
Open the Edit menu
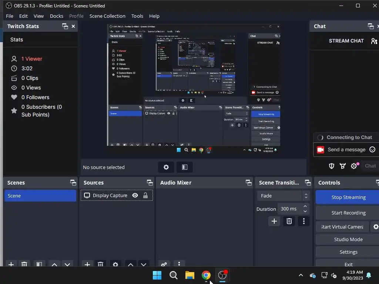click(x=23, y=16)
